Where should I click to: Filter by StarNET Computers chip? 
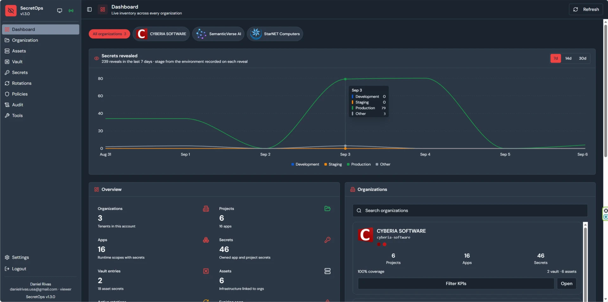tap(275, 34)
